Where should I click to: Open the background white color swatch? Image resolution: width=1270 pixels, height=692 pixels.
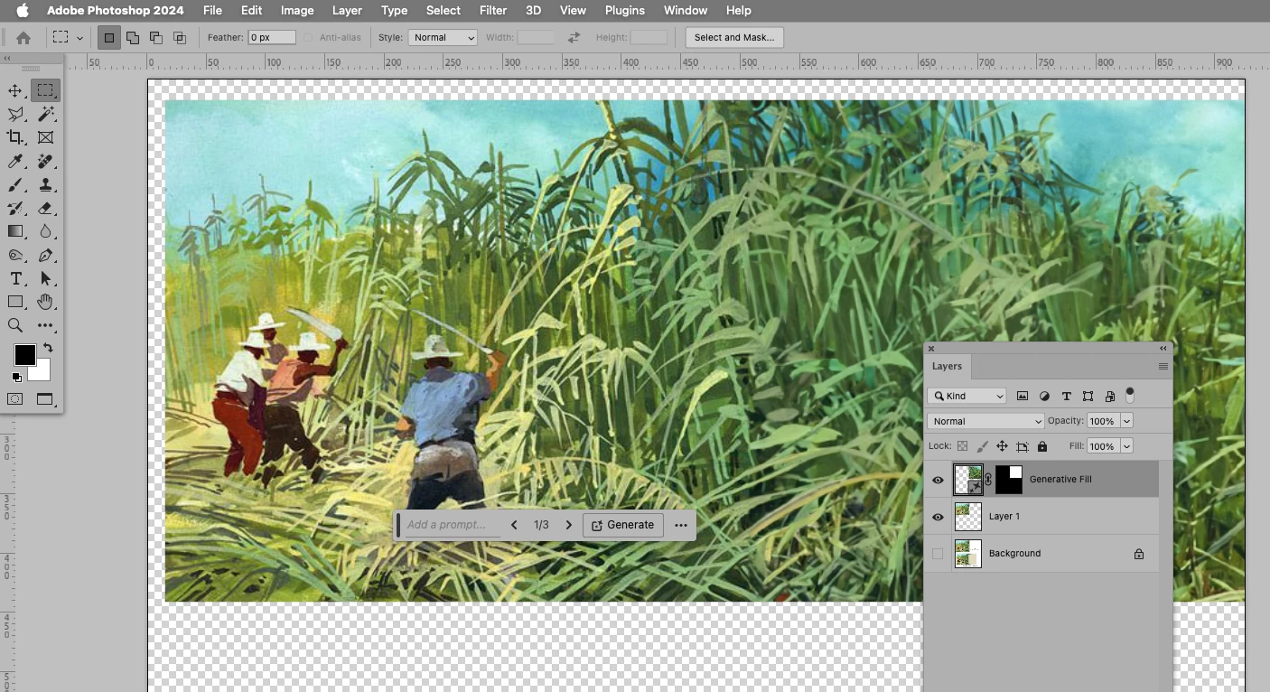[41, 371]
